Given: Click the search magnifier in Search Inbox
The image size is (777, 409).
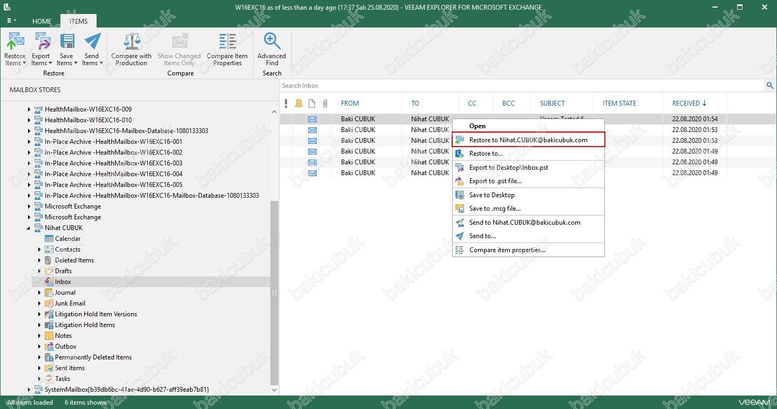Looking at the screenshot, I should point(769,86).
